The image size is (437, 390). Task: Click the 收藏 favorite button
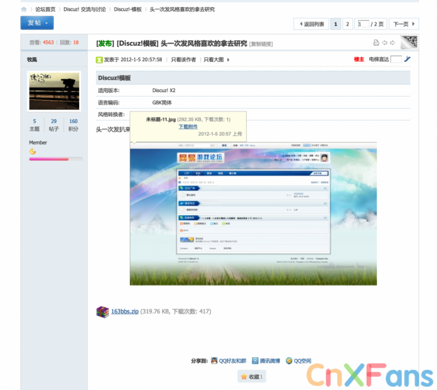pyautogui.click(x=252, y=377)
